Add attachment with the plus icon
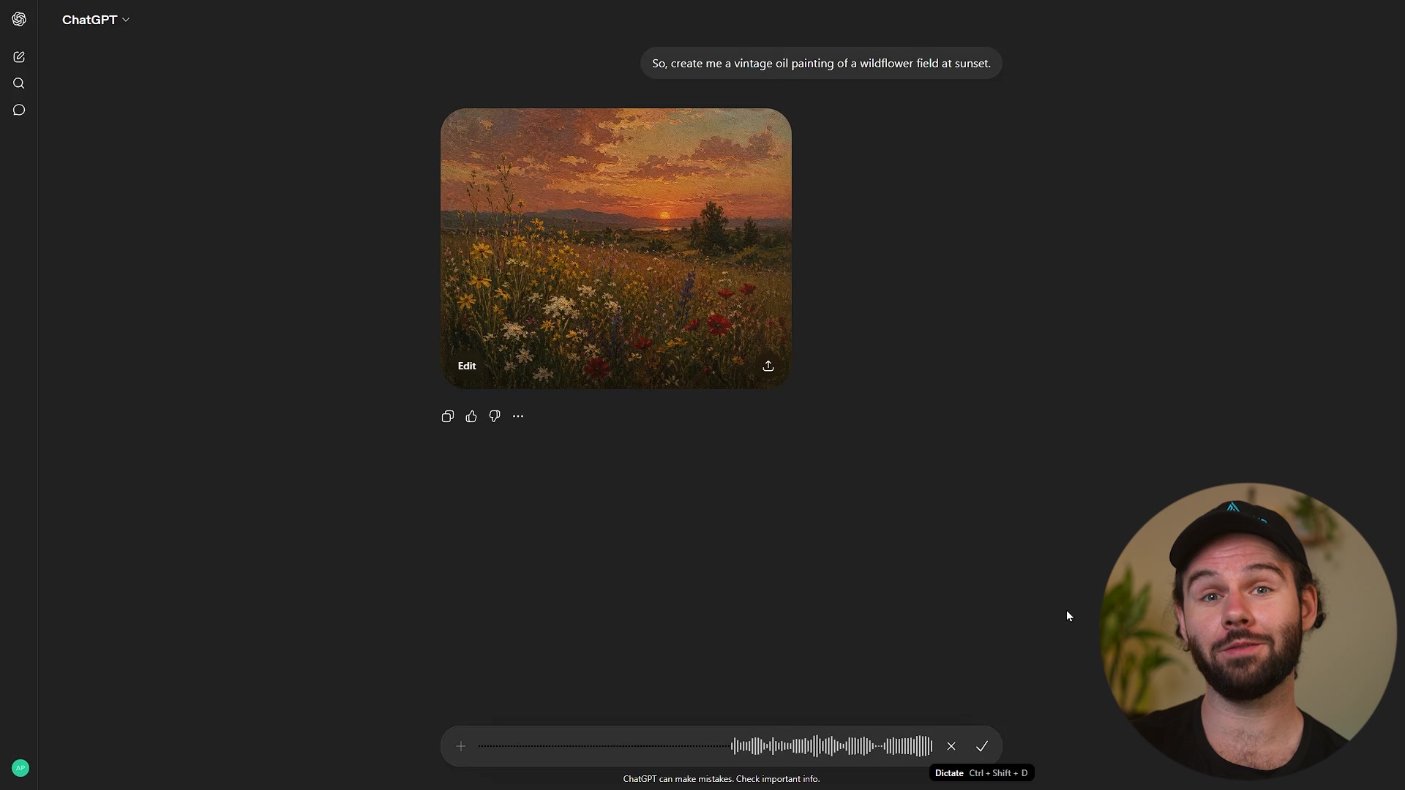 point(461,746)
